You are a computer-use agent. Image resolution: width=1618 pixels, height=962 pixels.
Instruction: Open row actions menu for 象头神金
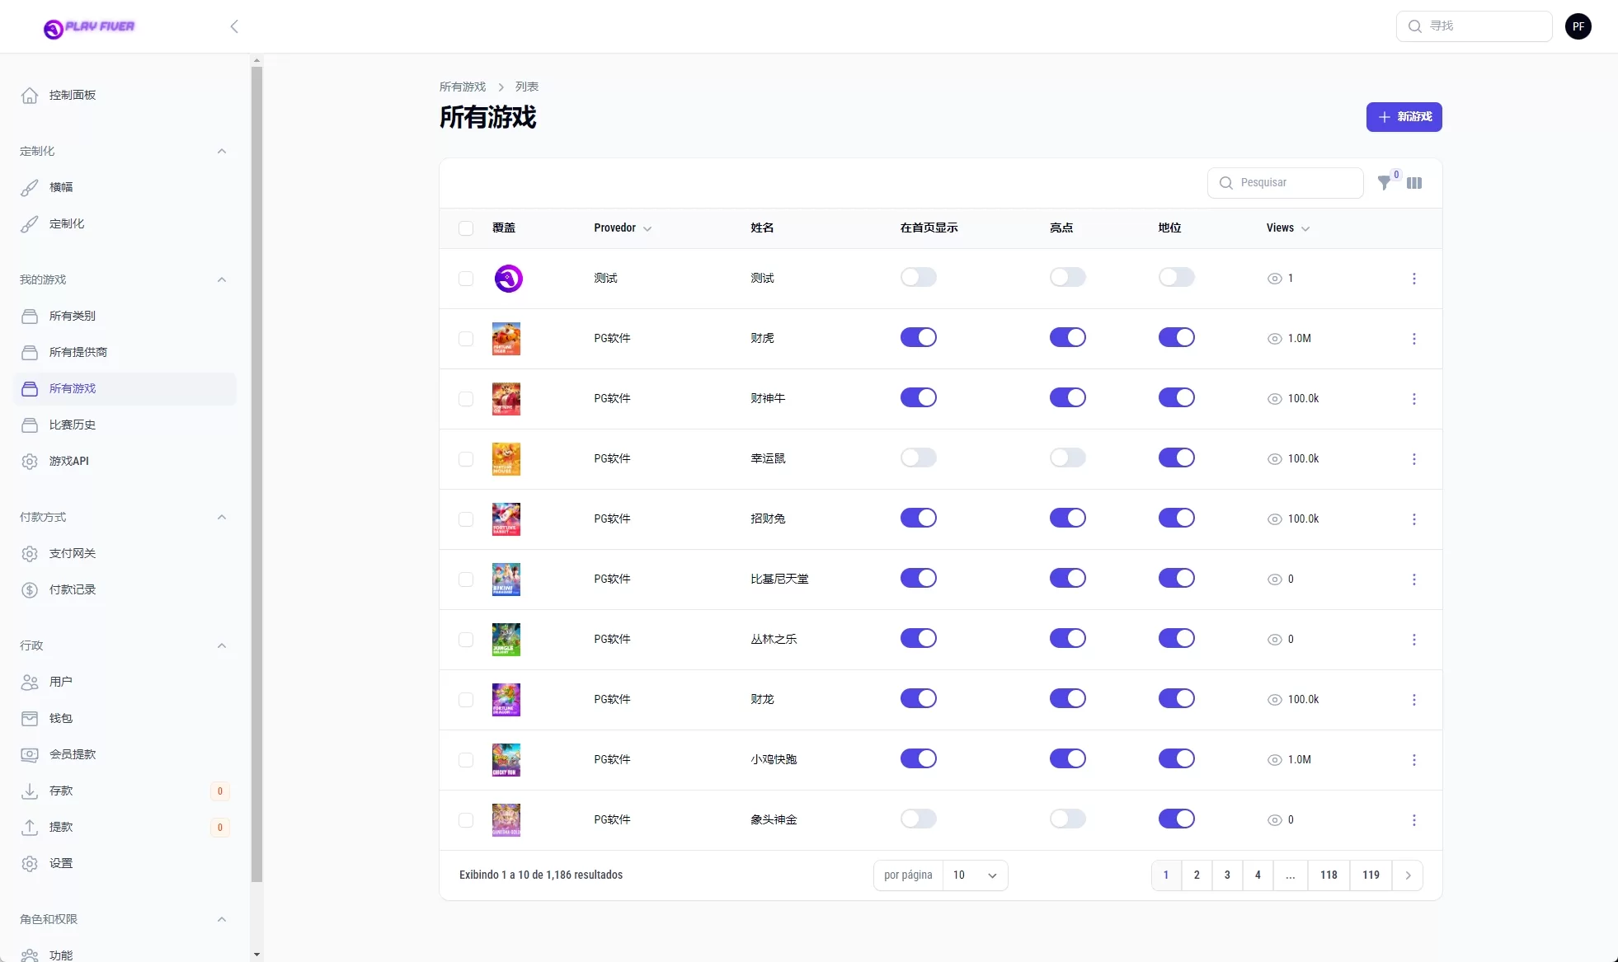coord(1413,820)
